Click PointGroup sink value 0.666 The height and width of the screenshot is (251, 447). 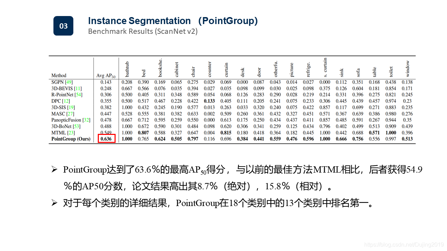point(342,139)
